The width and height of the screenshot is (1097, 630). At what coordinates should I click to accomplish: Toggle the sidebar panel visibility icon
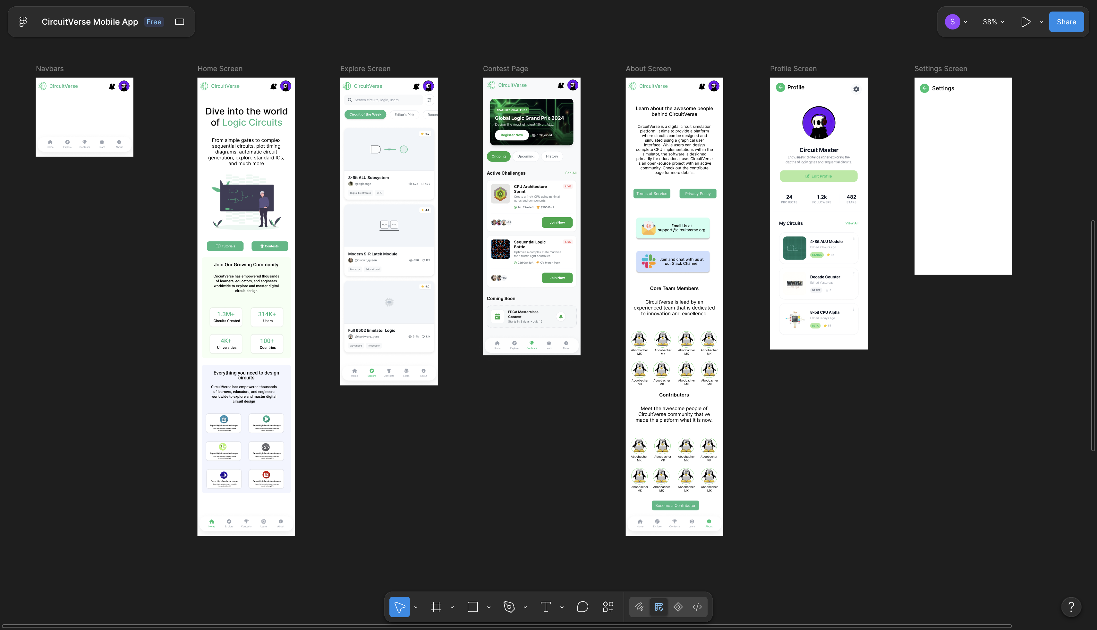pos(180,22)
